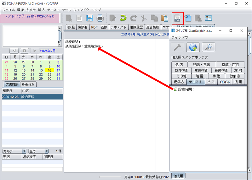Open the カルテ dropdown in left panel
This screenshot has width=252, height=180.
pyautogui.click(x=14, y=151)
